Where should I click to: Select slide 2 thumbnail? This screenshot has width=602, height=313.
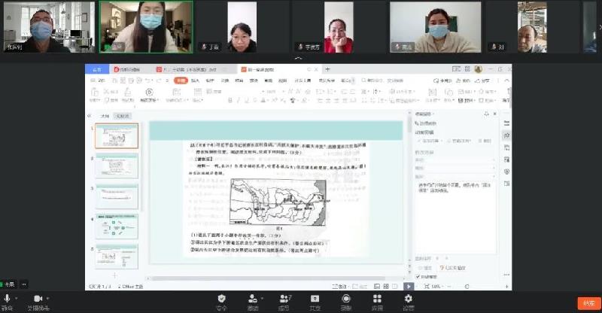pos(117,166)
